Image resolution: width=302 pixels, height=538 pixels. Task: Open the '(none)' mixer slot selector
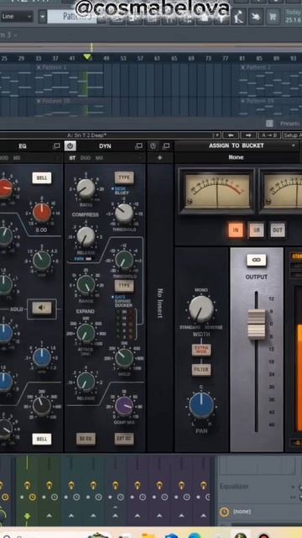click(242, 512)
